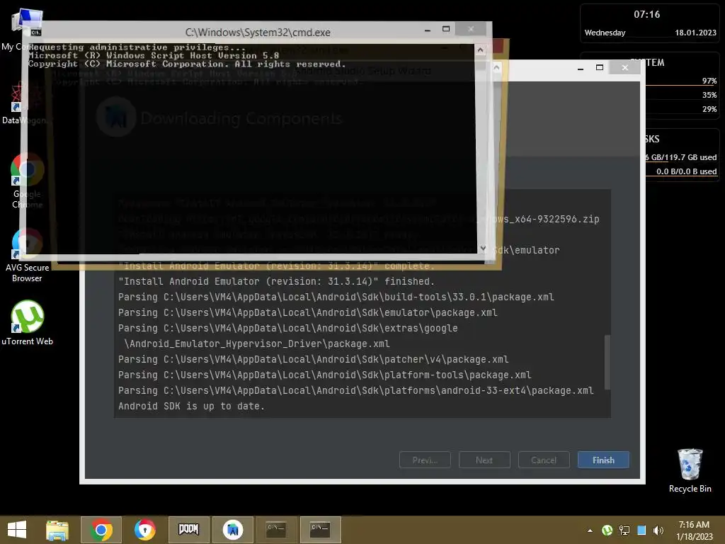
Task: Click the disabled Previous button
Action: (x=425, y=460)
